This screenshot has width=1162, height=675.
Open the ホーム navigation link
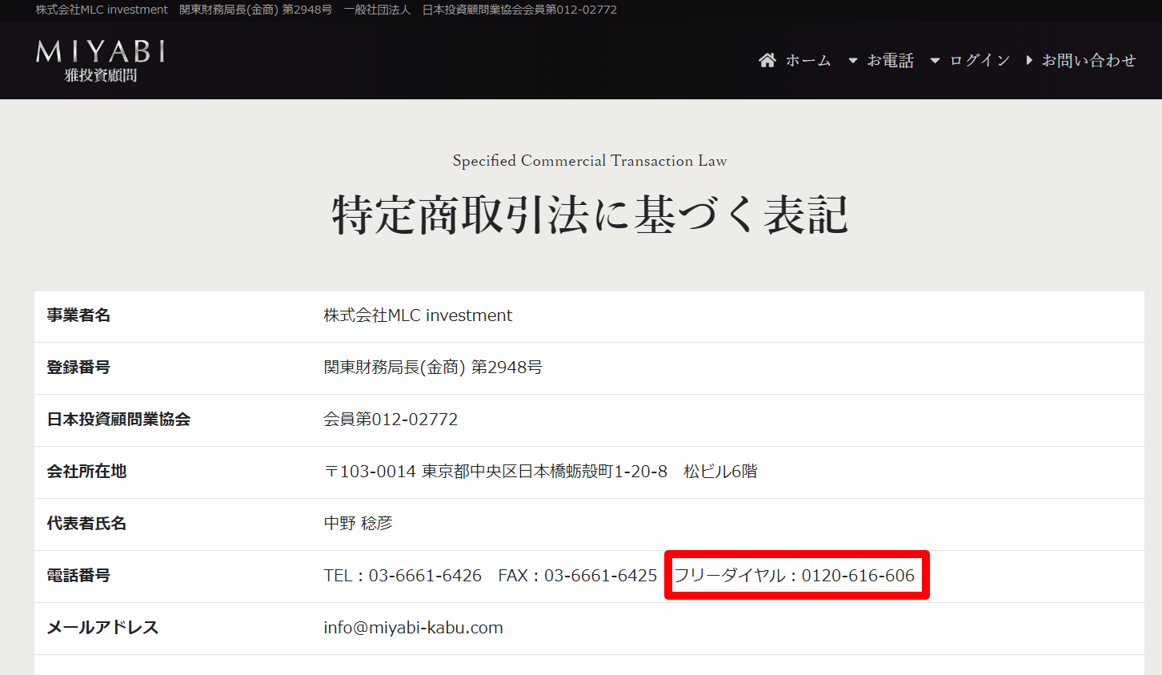(808, 61)
